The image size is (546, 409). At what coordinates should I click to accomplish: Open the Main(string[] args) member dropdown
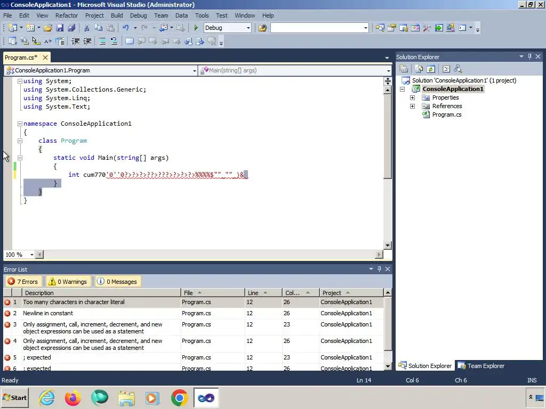tap(388, 71)
